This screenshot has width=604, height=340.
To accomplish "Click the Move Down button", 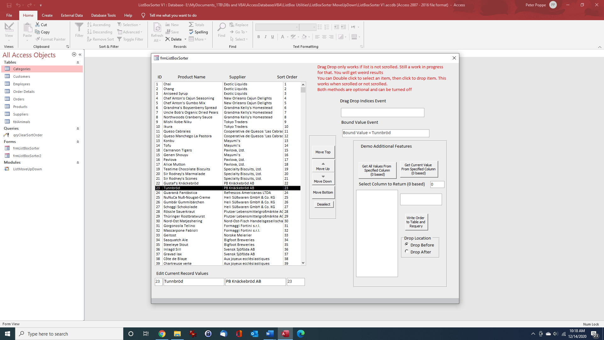I will pos(323,179).
